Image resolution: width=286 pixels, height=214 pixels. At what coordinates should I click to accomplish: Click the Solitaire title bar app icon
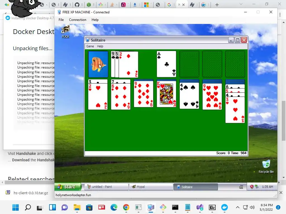pyautogui.click(x=88, y=40)
